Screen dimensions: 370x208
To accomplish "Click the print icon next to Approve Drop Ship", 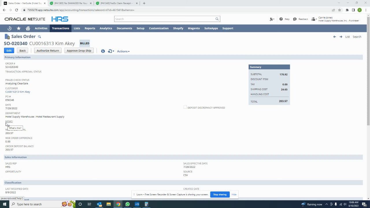I will coord(103,51).
